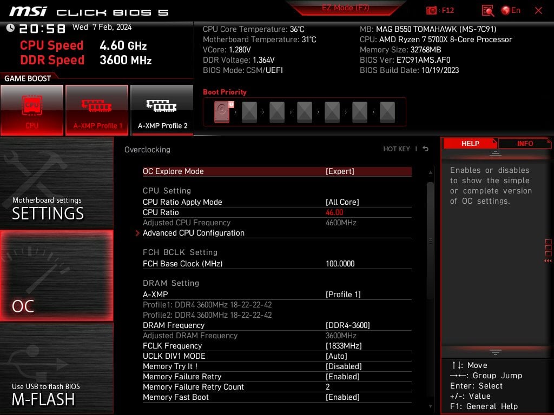
Task: Click the Adjusted CPU Frequency row
Action: coord(277,223)
